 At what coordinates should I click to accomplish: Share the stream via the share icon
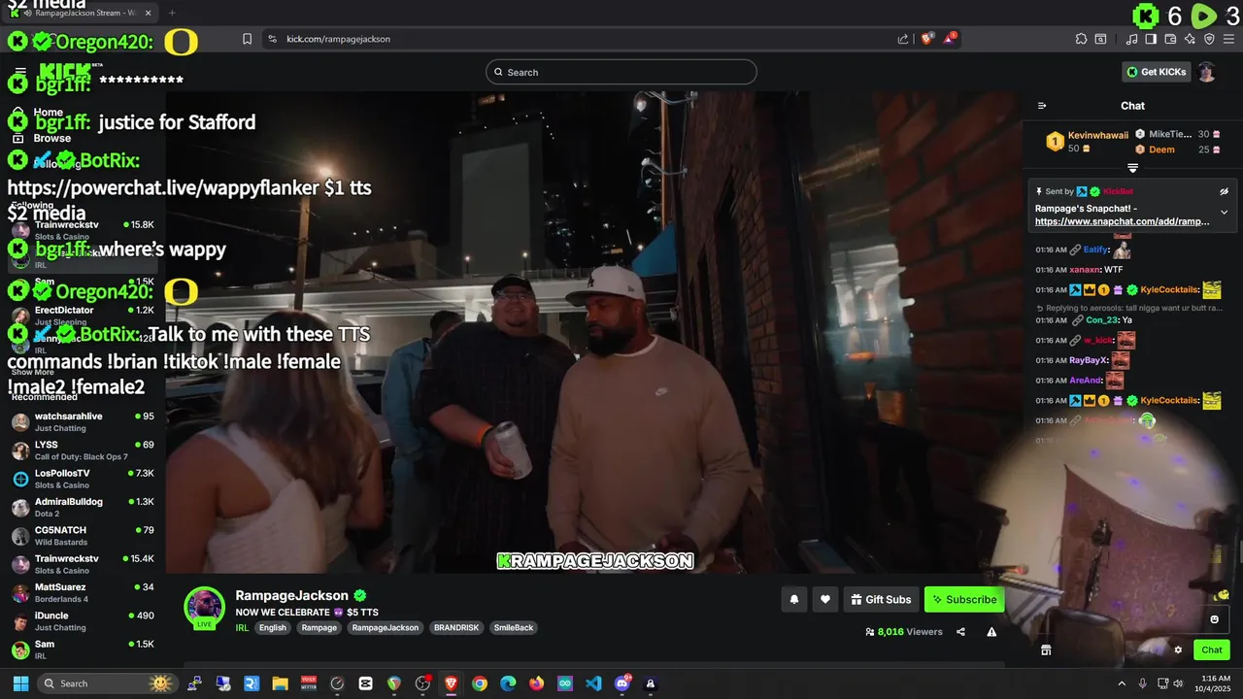[x=960, y=632]
